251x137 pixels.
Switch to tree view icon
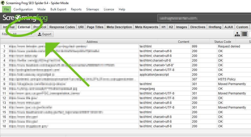pos(237,34)
